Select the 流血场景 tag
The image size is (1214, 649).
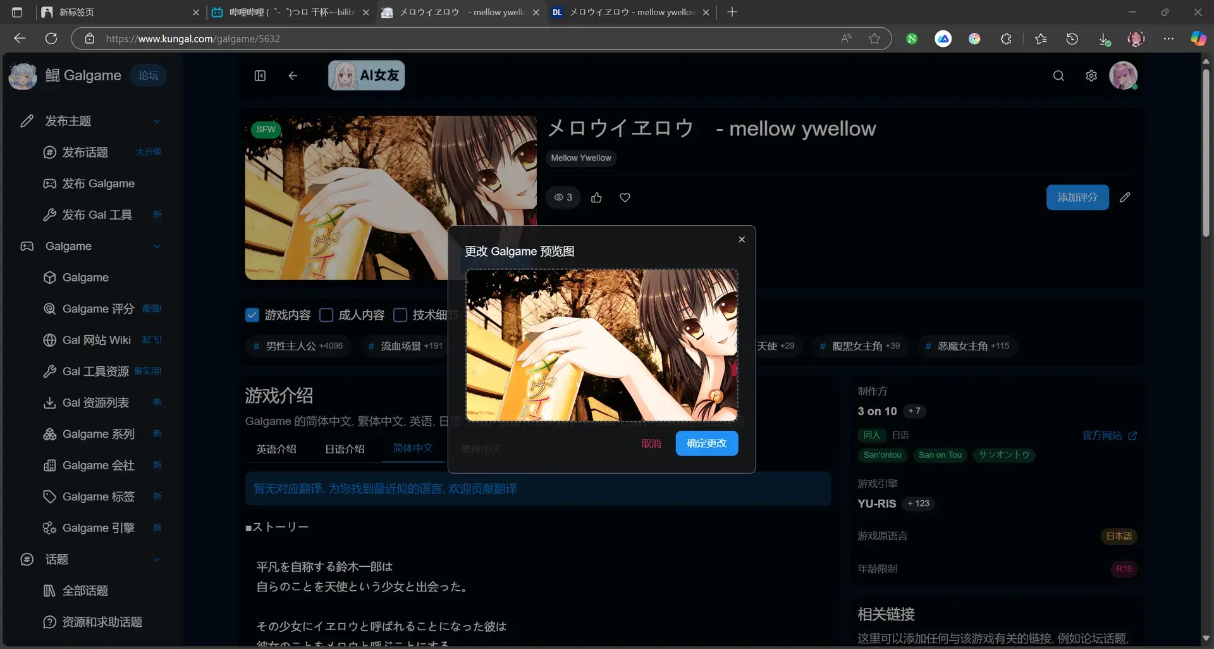(x=405, y=346)
